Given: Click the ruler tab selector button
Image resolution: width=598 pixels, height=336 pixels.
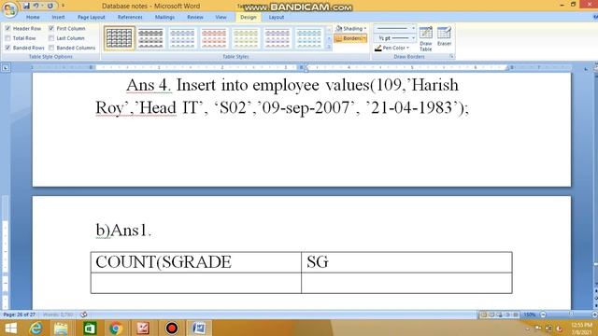Looking at the screenshot, I should click(x=6, y=68).
